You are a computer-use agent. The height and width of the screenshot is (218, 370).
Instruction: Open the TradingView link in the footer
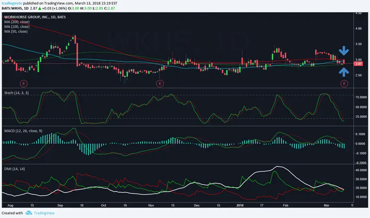point(44,213)
